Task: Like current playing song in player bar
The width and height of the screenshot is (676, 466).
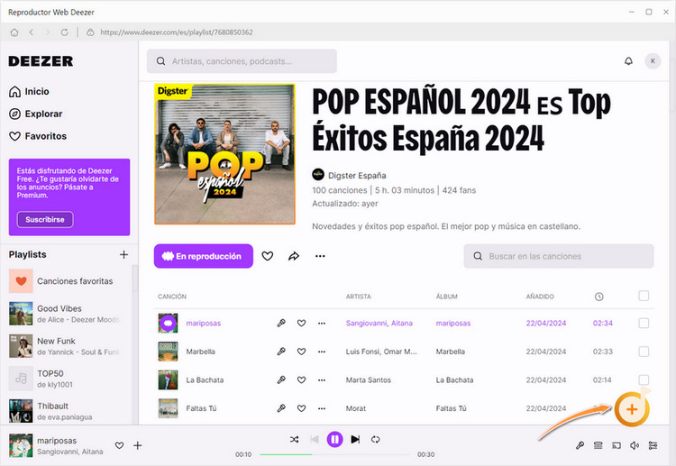Action: (119, 445)
